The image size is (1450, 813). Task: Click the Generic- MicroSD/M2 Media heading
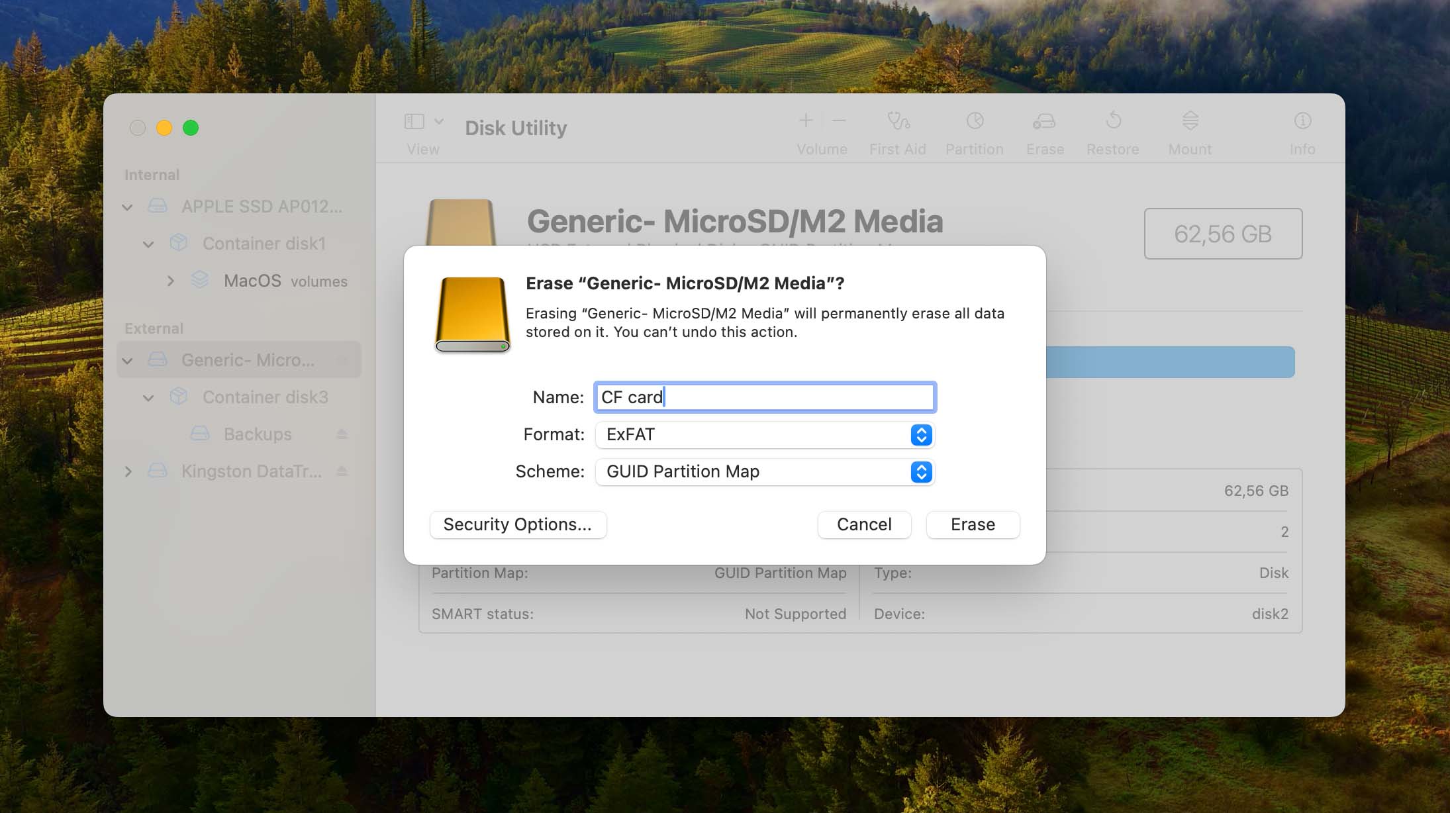click(x=735, y=221)
